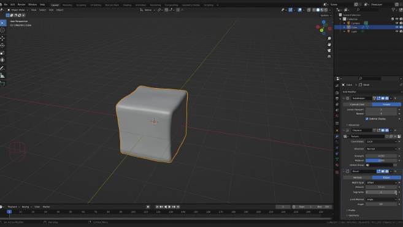Click the viewport zoom magnifier icon

tap(329, 39)
